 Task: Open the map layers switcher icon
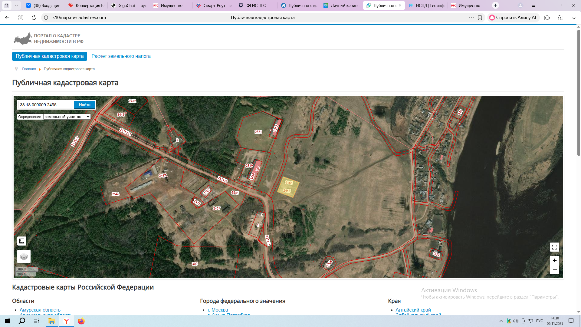tap(24, 256)
